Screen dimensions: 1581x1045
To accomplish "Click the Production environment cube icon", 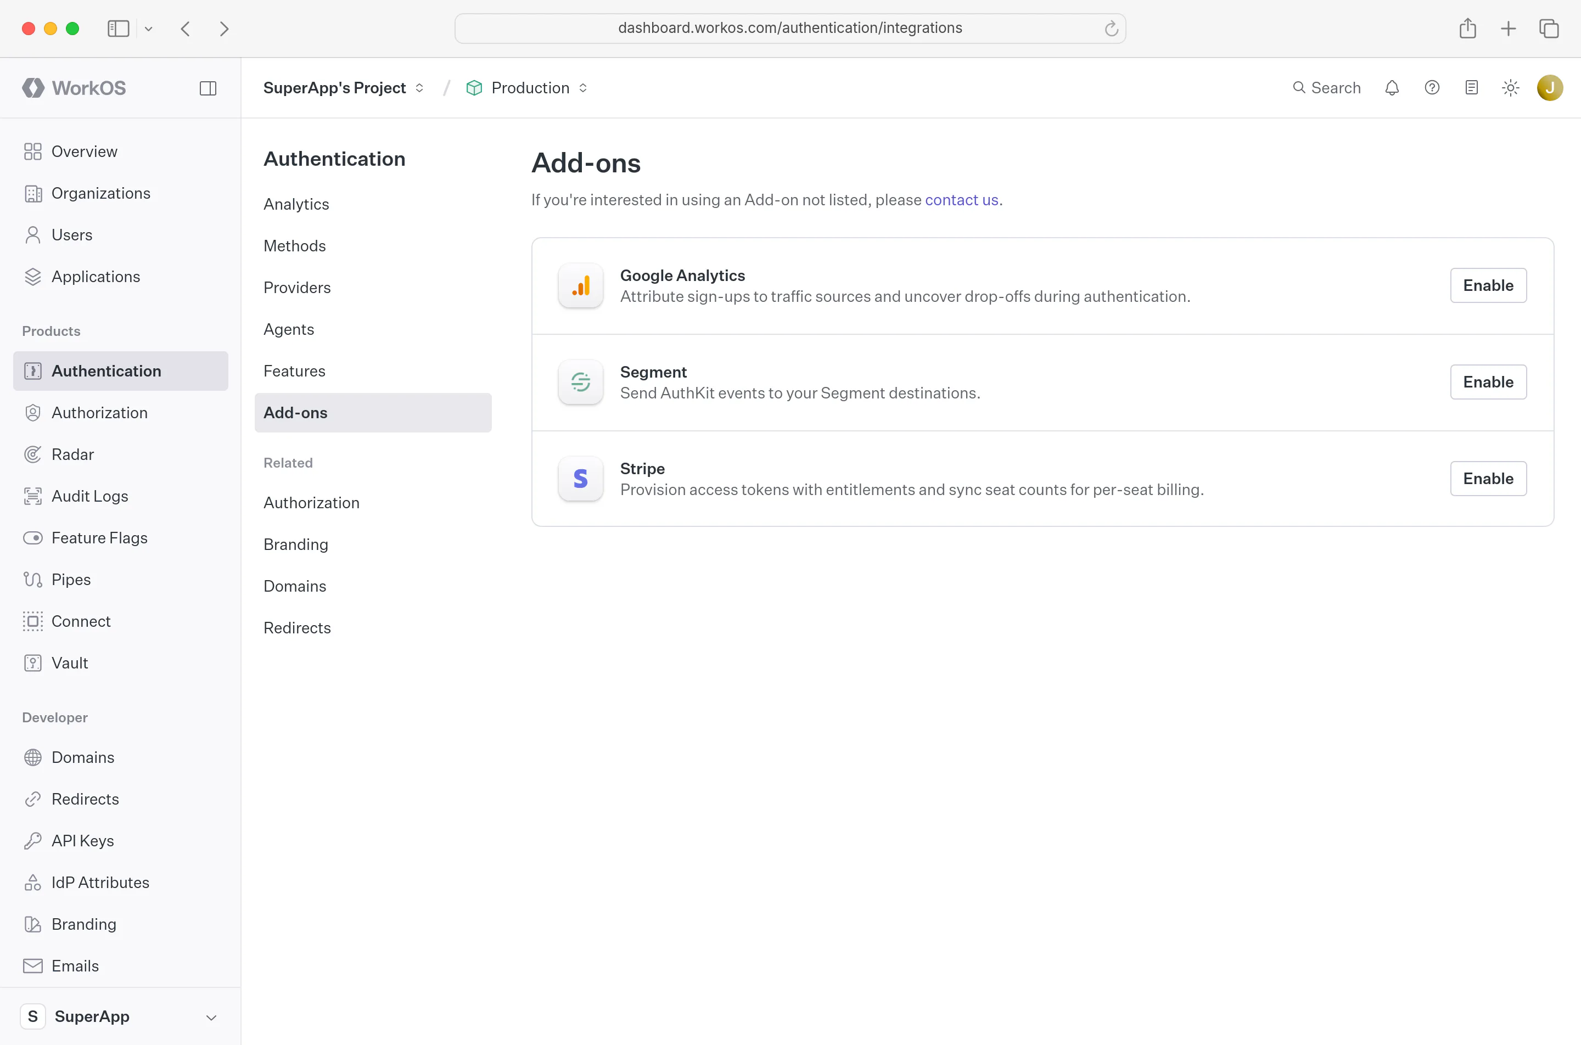I will [474, 88].
